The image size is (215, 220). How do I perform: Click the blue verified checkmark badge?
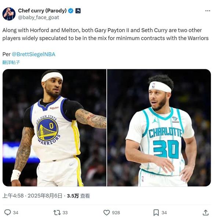71,11
